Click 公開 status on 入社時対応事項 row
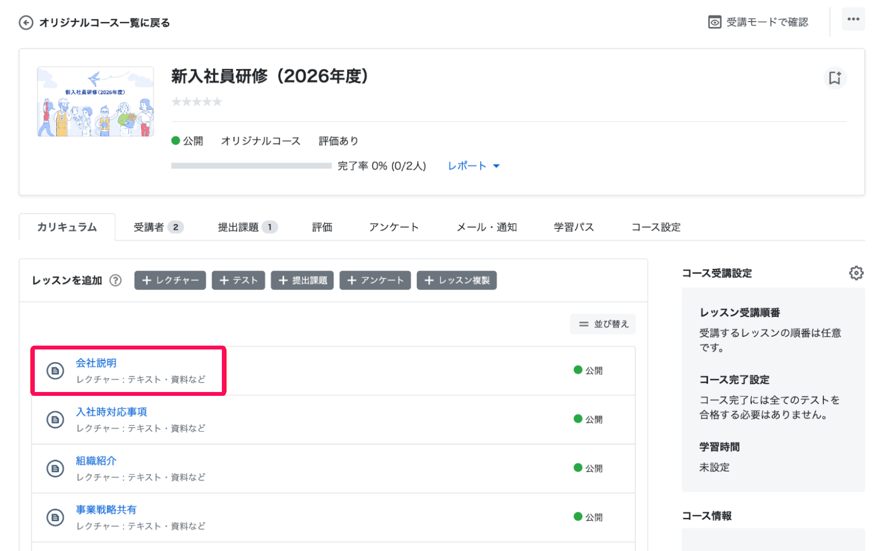Screen dimensions: 888x551 point(588,419)
